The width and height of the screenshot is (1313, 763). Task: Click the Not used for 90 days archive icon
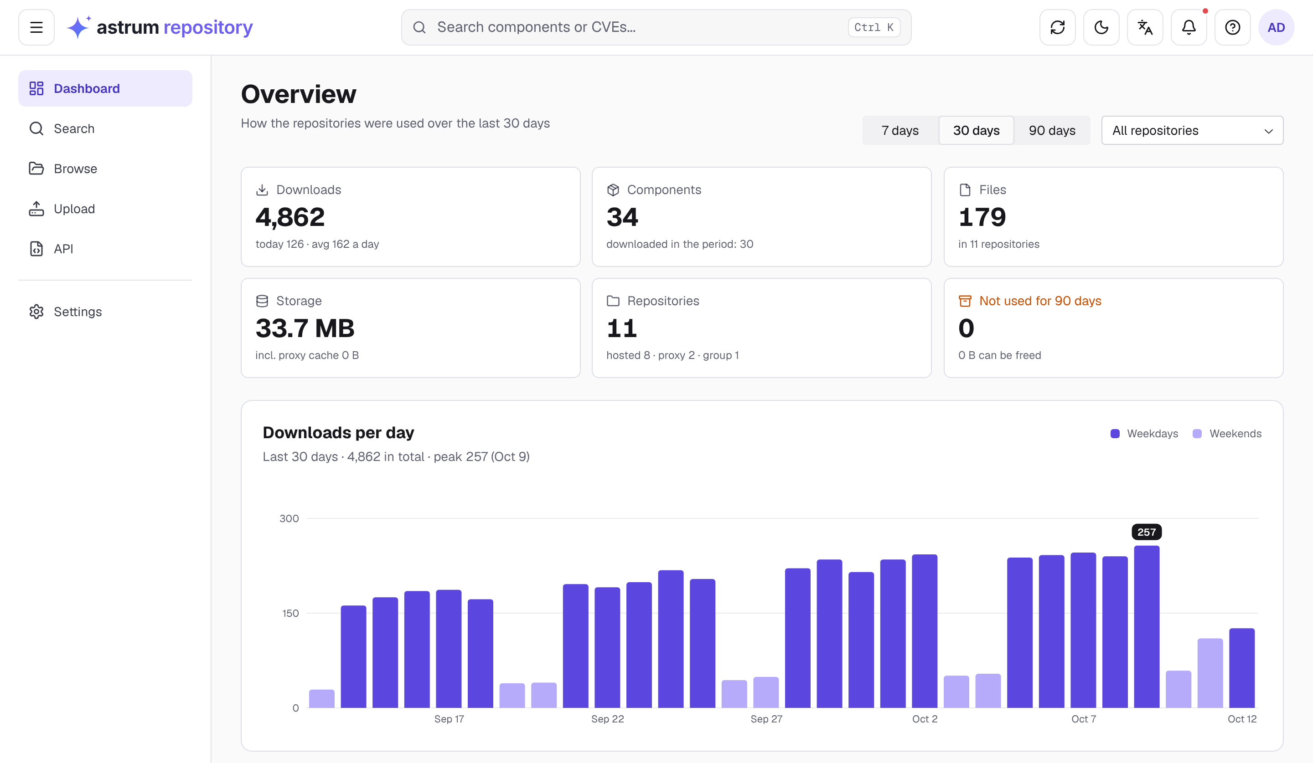(965, 301)
